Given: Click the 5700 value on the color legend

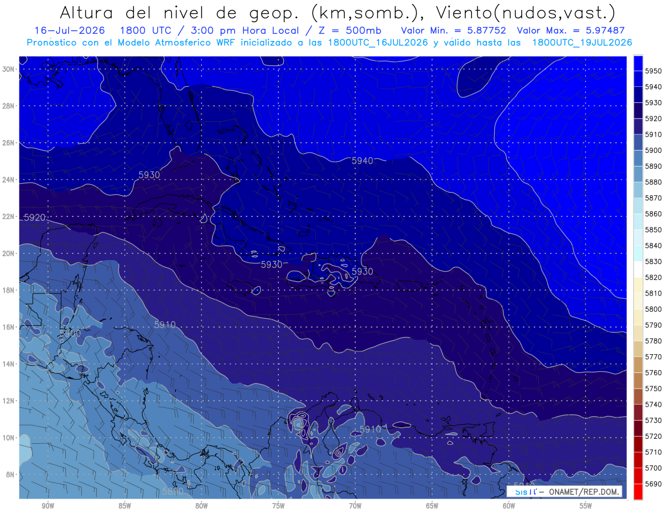Looking at the screenshot, I should tap(653, 468).
